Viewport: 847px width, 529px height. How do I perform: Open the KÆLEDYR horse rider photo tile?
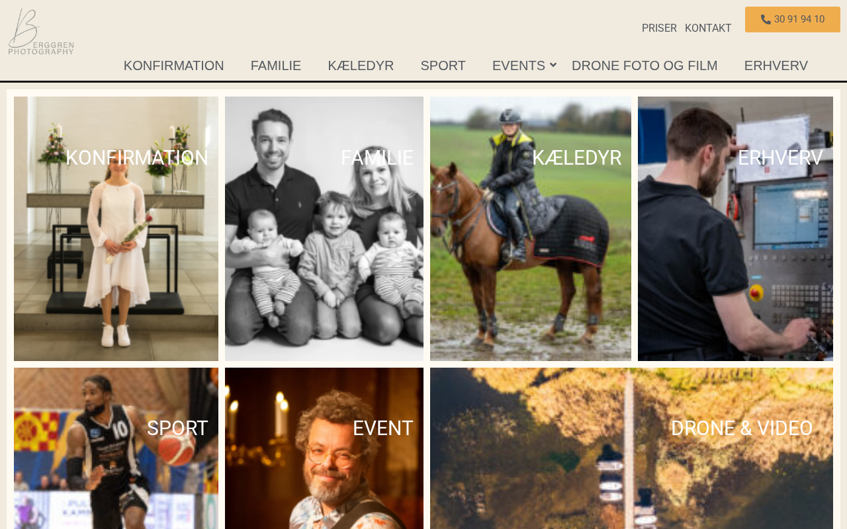(x=531, y=229)
